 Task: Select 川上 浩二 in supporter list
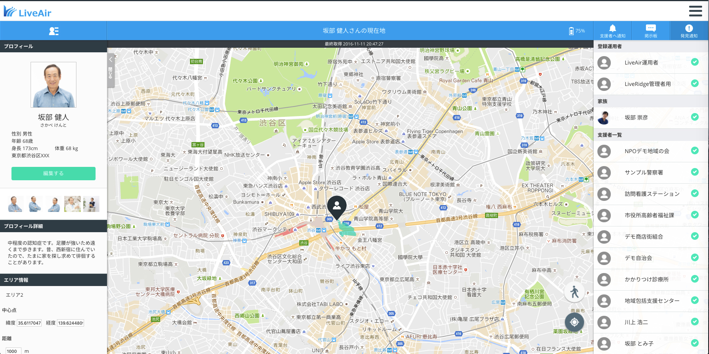tap(651, 322)
